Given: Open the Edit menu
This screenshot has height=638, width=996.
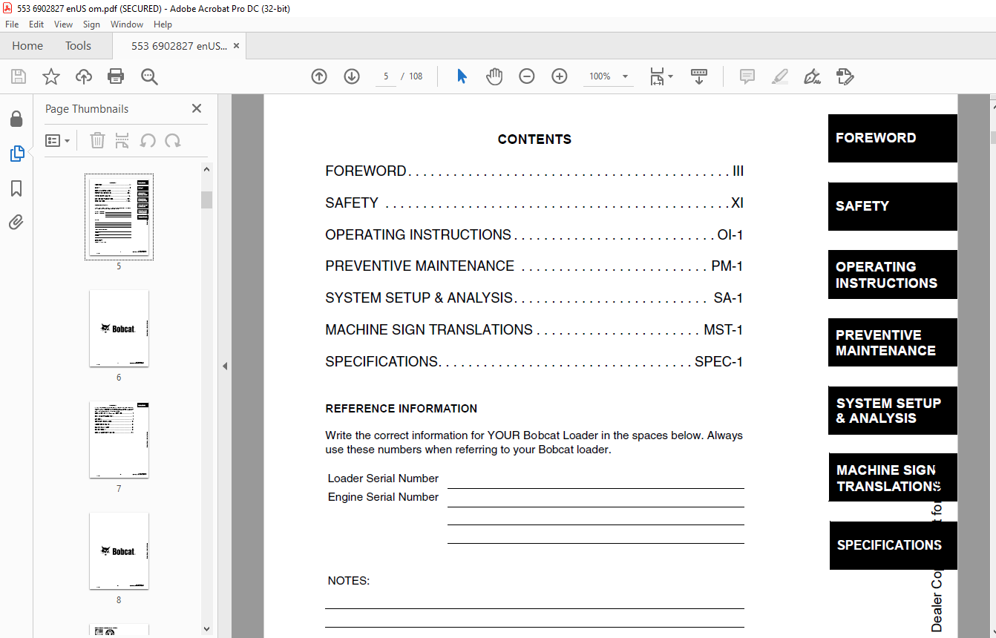Looking at the screenshot, I should coord(36,24).
